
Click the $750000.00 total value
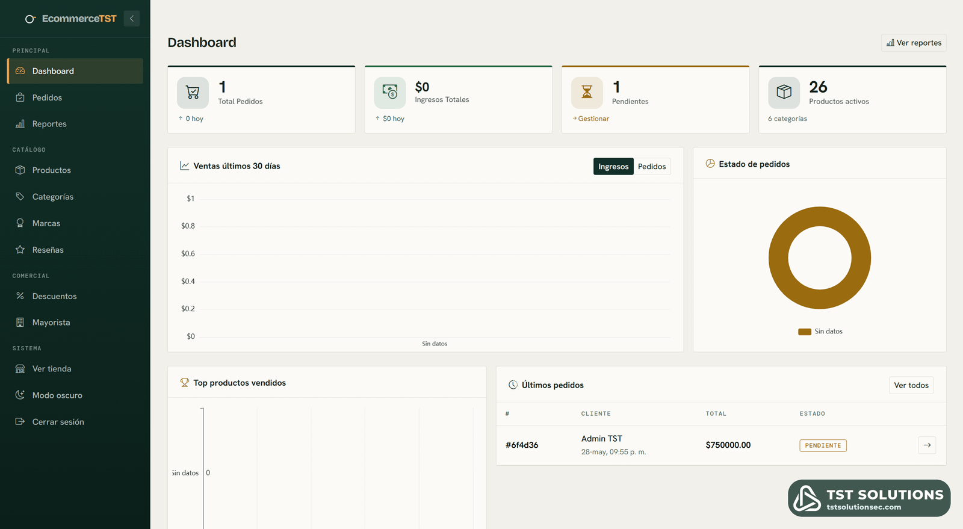(x=728, y=445)
